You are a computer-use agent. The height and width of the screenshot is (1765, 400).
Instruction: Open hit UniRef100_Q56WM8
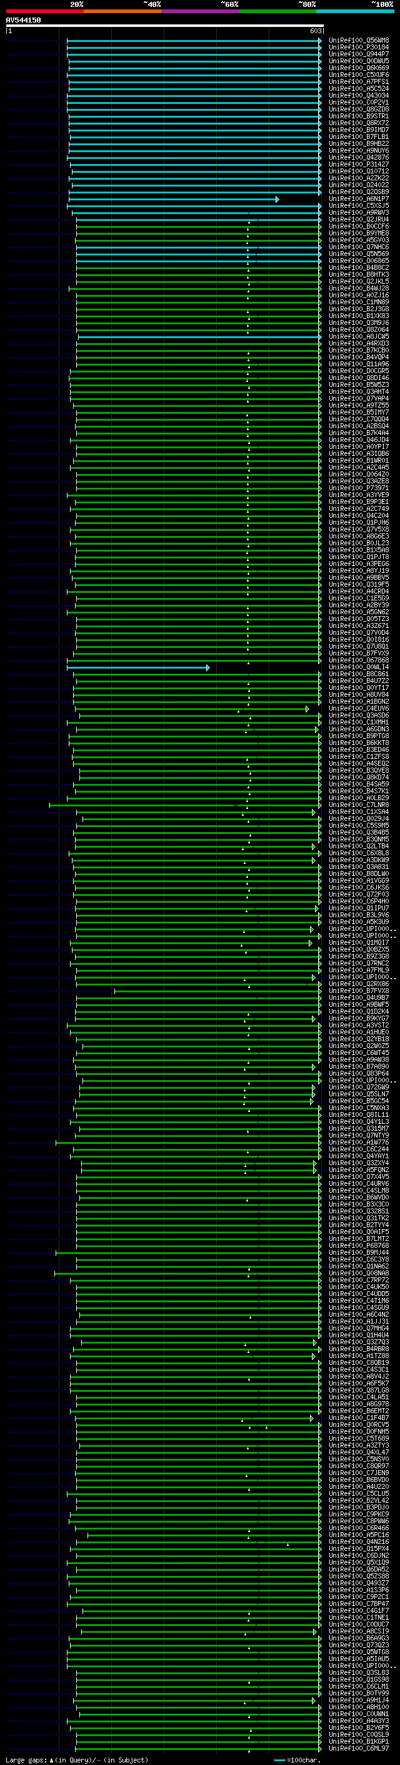359,41
